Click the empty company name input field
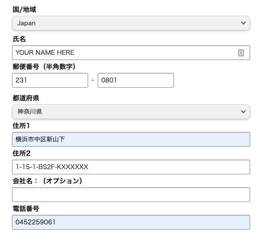Screen dimensions: 263x232 [x=131, y=194]
